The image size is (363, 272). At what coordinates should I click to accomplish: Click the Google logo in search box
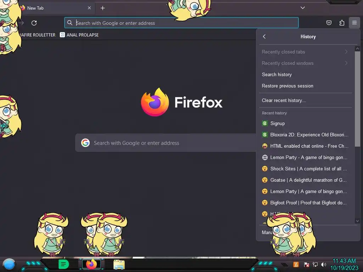coord(85,143)
